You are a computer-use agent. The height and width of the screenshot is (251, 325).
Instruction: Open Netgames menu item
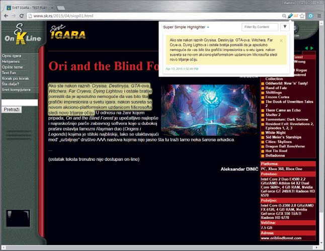coord(11,61)
